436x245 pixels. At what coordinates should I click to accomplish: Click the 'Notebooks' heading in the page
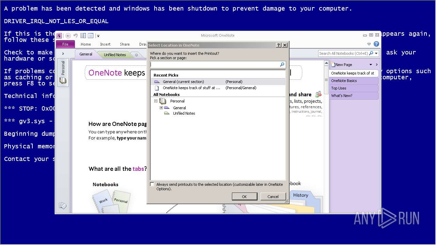click(106, 184)
